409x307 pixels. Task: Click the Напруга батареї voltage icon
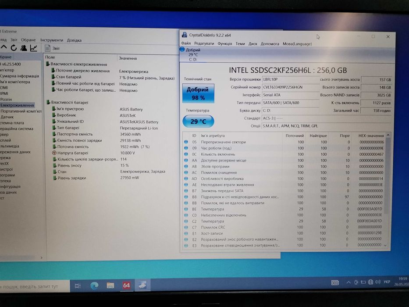54,153
